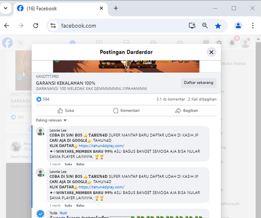Open the zoom magnifier icon
The width and height of the screenshot is (261, 218).
pos(205,26)
